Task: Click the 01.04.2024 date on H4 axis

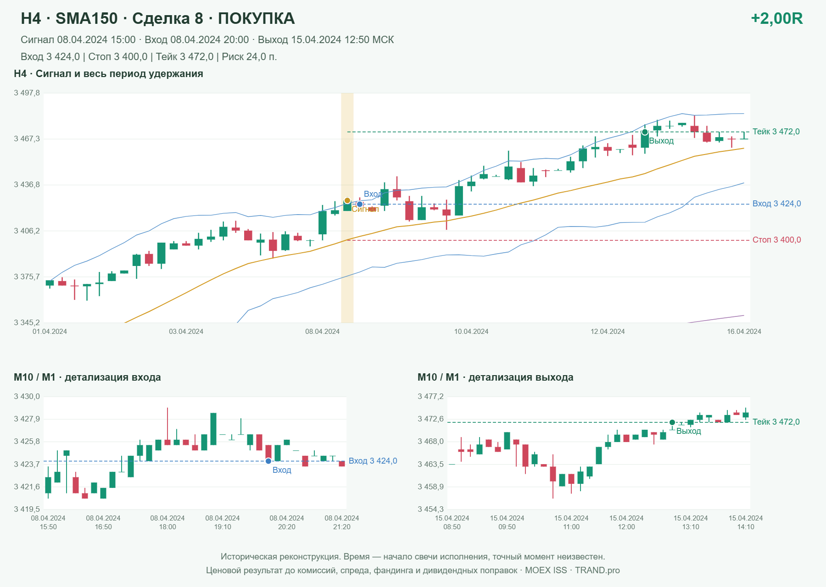Action: pos(50,332)
